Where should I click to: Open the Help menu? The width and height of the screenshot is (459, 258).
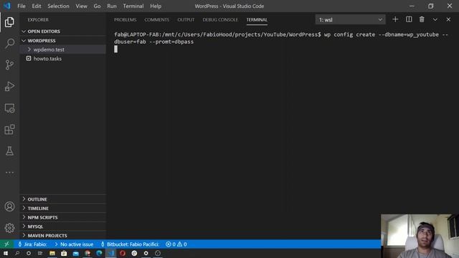pyautogui.click(x=156, y=6)
